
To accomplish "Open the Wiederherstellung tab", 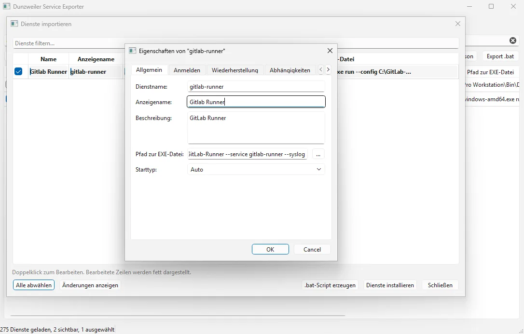I will (x=235, y=69).
